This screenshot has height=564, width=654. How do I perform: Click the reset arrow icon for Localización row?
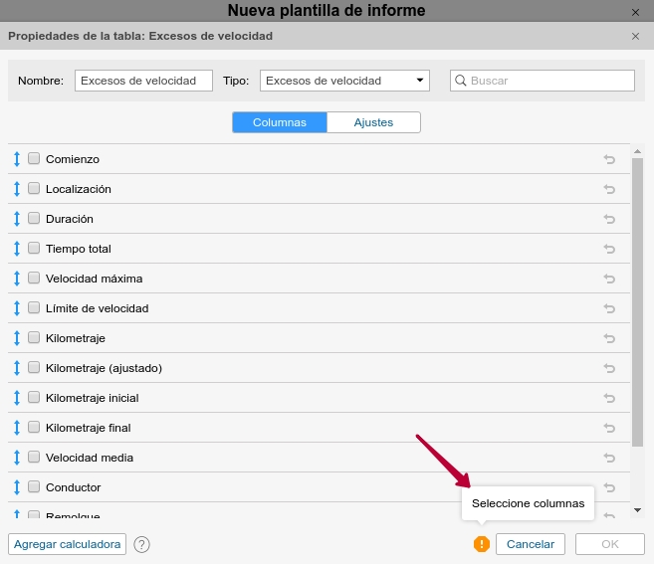click(x=609, y=189)
